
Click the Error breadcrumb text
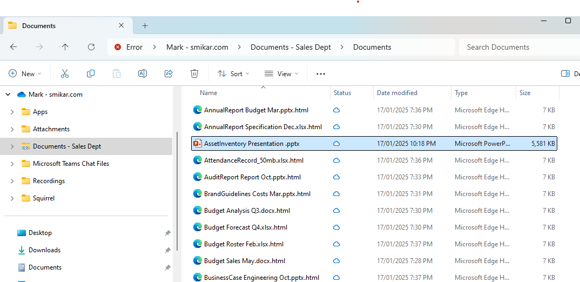pos(134,47)
